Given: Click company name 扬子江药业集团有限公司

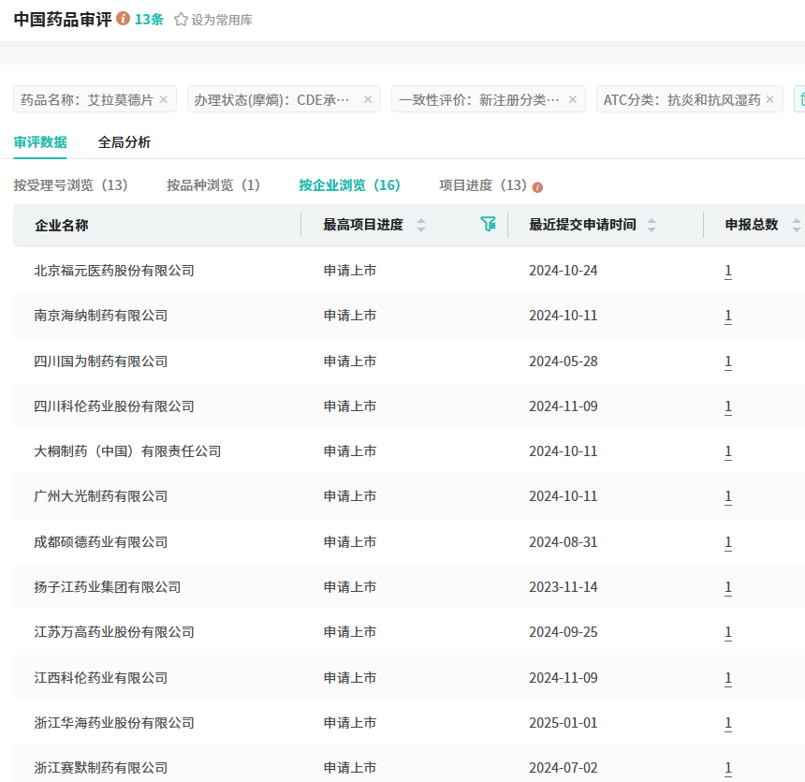Looking at the screenshot, I should point(108,587).
